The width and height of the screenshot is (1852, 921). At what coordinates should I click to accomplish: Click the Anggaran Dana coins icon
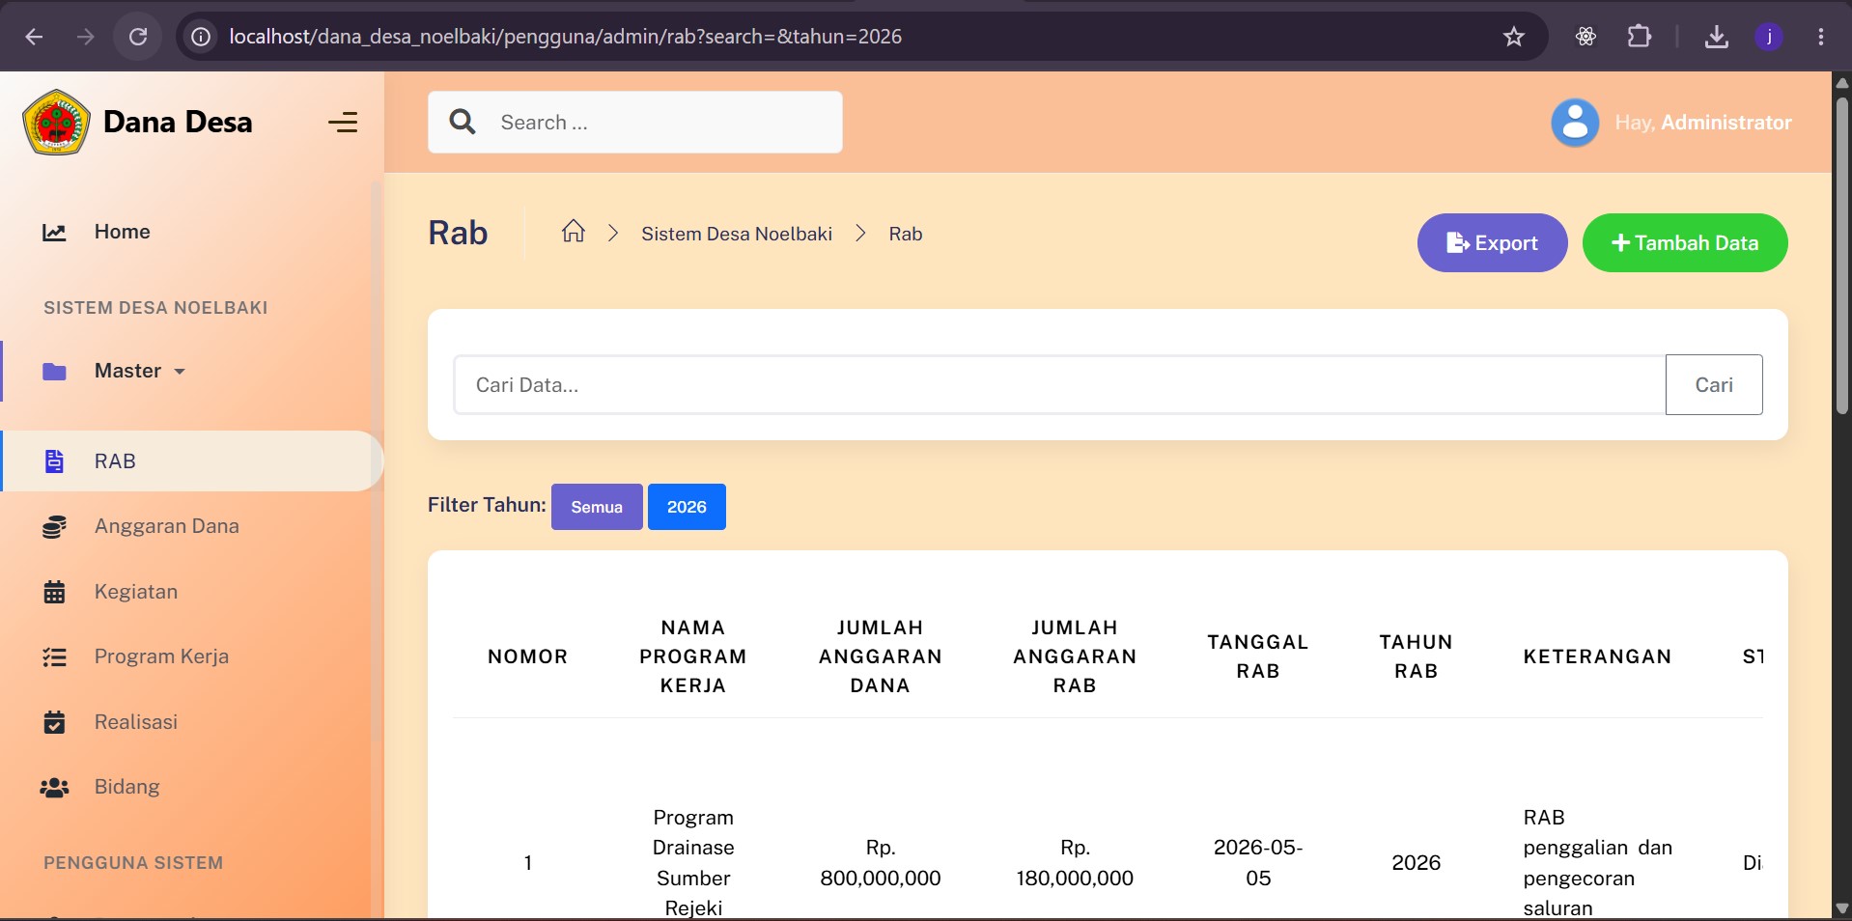pos(54,526)
